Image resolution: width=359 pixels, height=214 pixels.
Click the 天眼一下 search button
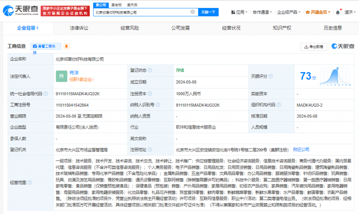click(x=208, y=12)
